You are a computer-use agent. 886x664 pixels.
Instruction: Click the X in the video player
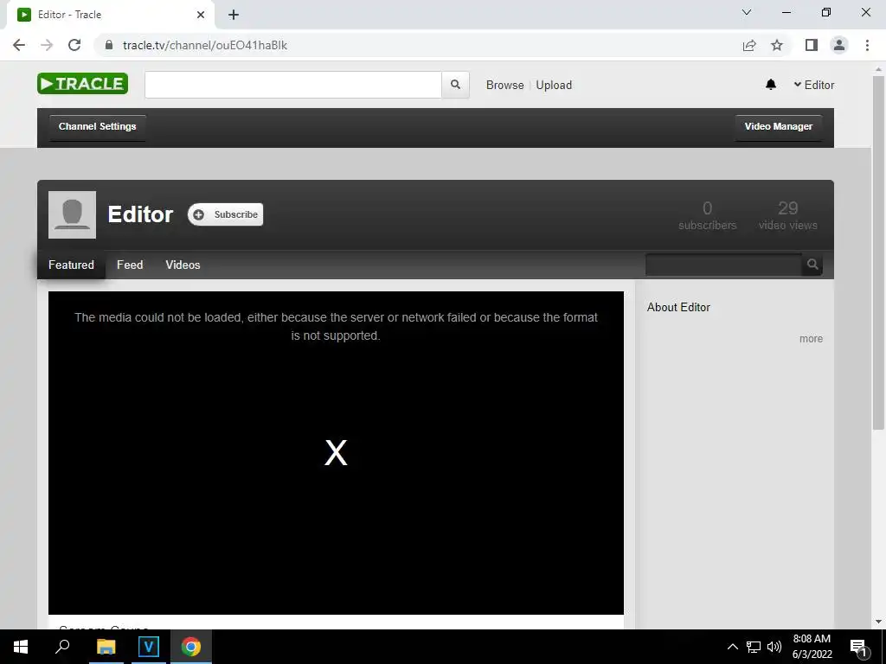[336, 453]
